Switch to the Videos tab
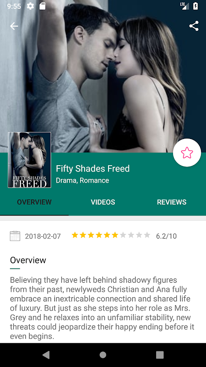 coord(103,202)
